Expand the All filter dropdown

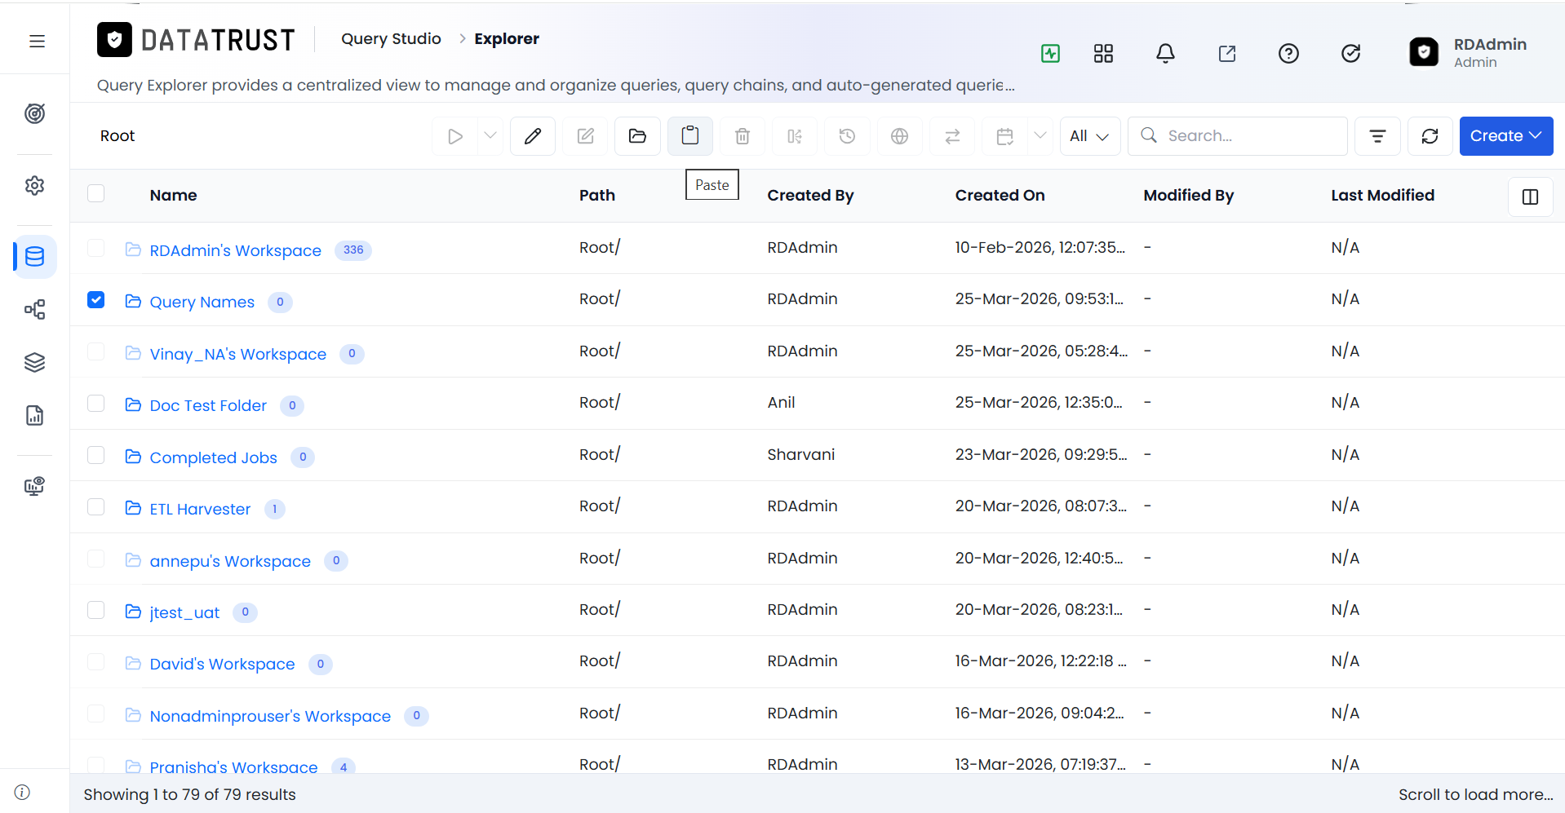1089,135
